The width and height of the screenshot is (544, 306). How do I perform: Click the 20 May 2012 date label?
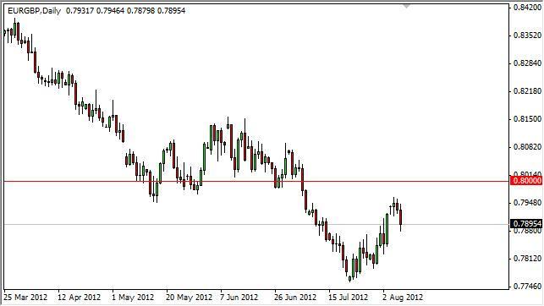189,298
